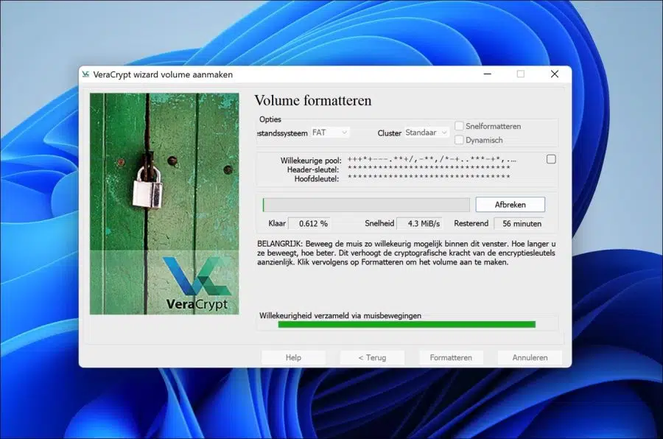
Task: Click the window title VeraCrypt wizard volume aanmaken
Action: [x=163, y=74]
